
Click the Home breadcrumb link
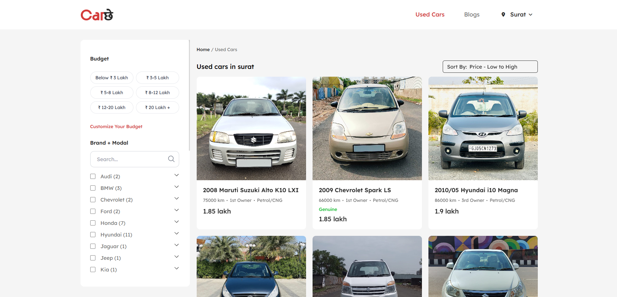[x=203, y=49]
